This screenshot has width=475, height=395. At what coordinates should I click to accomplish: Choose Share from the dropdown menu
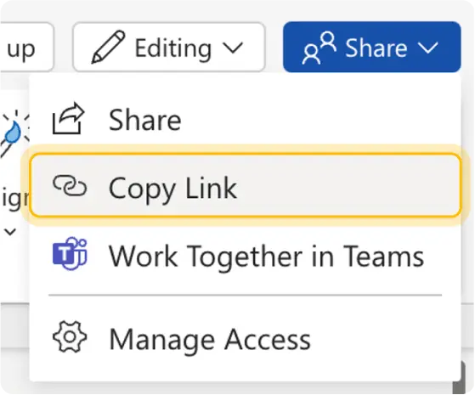(245, 120)
